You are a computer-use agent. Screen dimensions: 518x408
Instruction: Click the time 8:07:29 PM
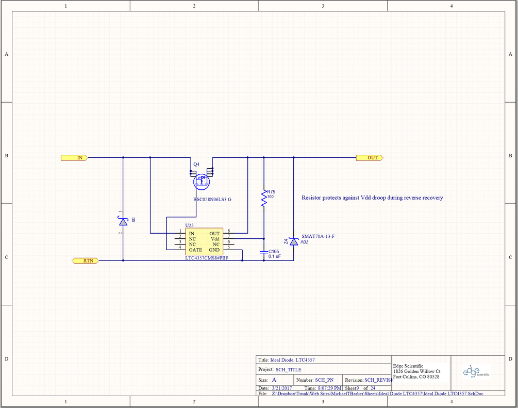[x=329, y=388]
